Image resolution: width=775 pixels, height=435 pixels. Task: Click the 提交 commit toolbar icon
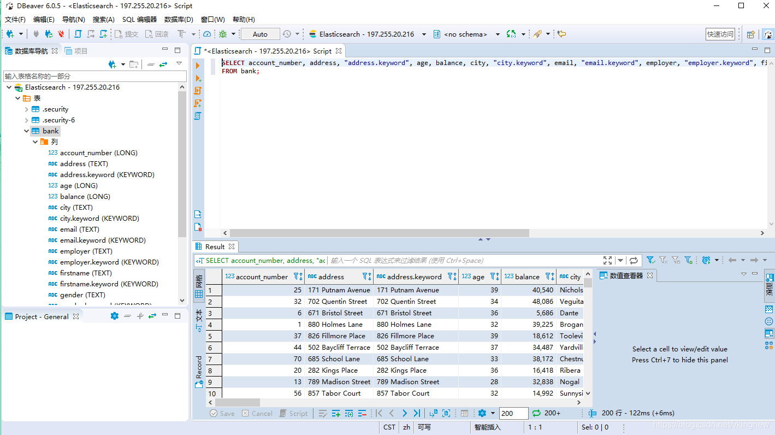pyautogui.click(x=123, y=34)
